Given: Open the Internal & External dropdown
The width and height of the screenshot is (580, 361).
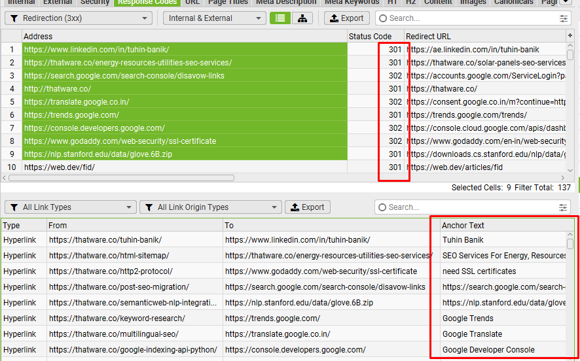Looking at the screenshot, I should pos(215,18).
